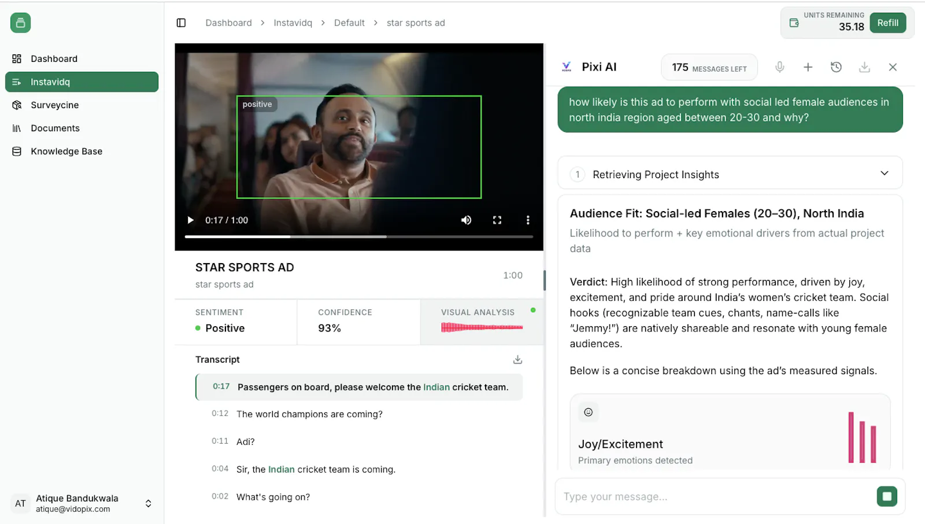Click the scrollbar beside the video panel
Image resolution: width=925 pixels, height=524 pixels.
(x=545, y=281)
